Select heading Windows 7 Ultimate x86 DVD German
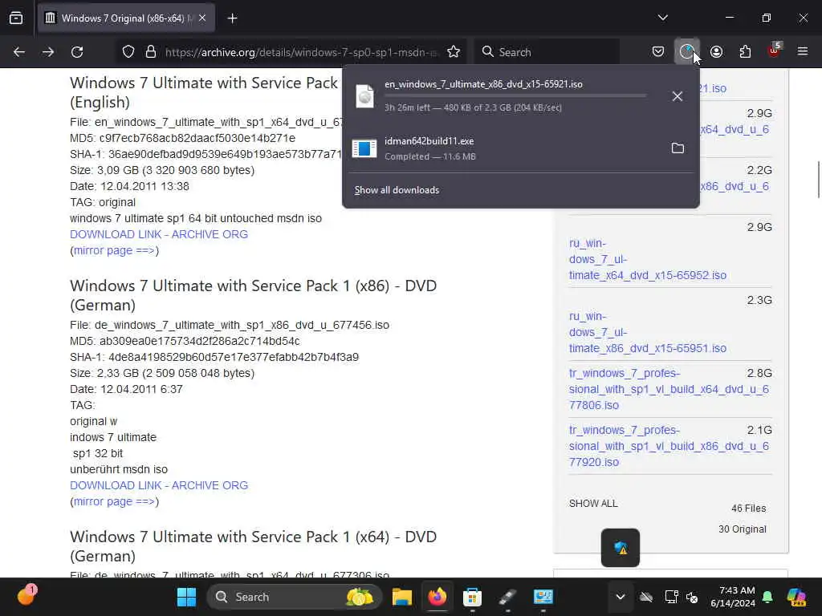The width and height of the screenshot is (822, 616). click(x=253, y=295)
